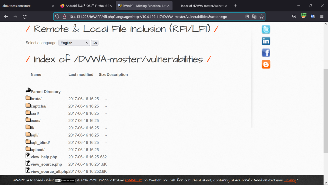Open the view_source.php file link
The image size is (328, 185).
click(x=46, y=164)
